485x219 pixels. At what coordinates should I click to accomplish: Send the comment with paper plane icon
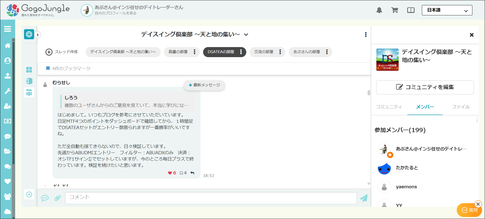(x=364, y=198)
